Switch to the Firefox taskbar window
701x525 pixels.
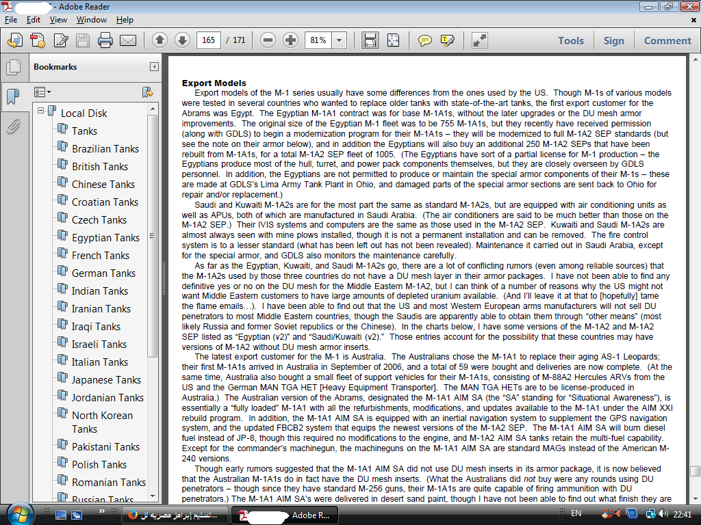pos(175,515)
